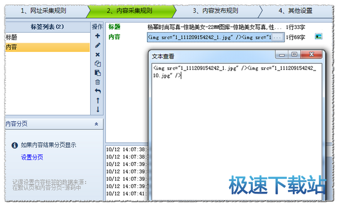Click the ellipsis button in 内容 field
This screenshot has height=206, width=338.
click(277, 37)
